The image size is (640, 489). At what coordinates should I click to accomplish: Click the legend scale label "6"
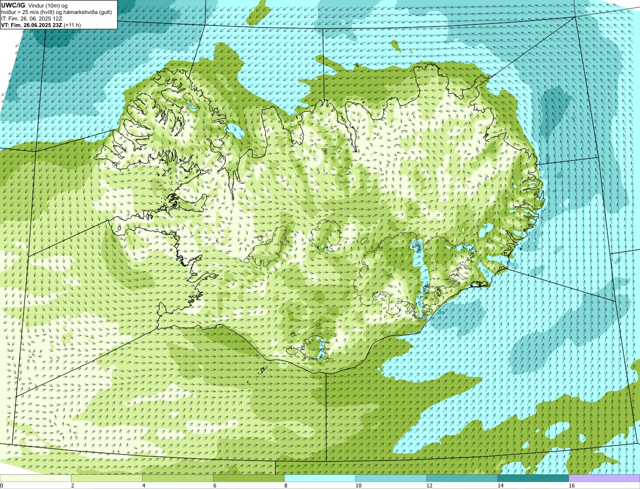pos(215,485)
